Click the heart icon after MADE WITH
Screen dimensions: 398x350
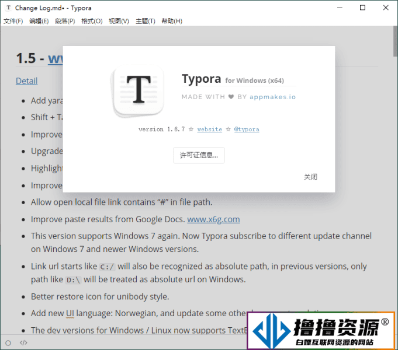pos(231,97)
